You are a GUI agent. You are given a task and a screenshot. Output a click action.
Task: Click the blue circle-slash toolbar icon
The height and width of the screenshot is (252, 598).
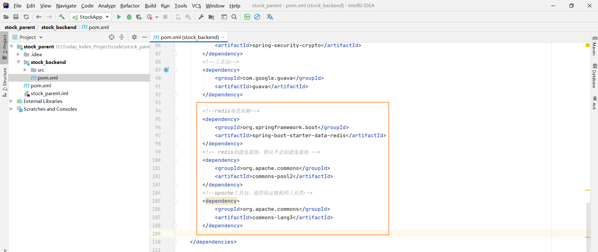coord(257,17)
